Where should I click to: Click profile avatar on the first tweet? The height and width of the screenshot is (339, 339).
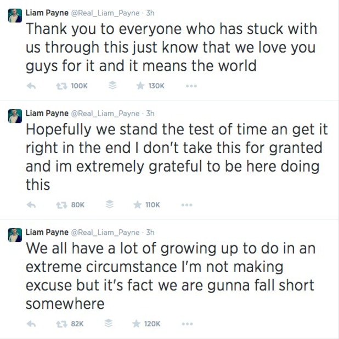[15, 15]
